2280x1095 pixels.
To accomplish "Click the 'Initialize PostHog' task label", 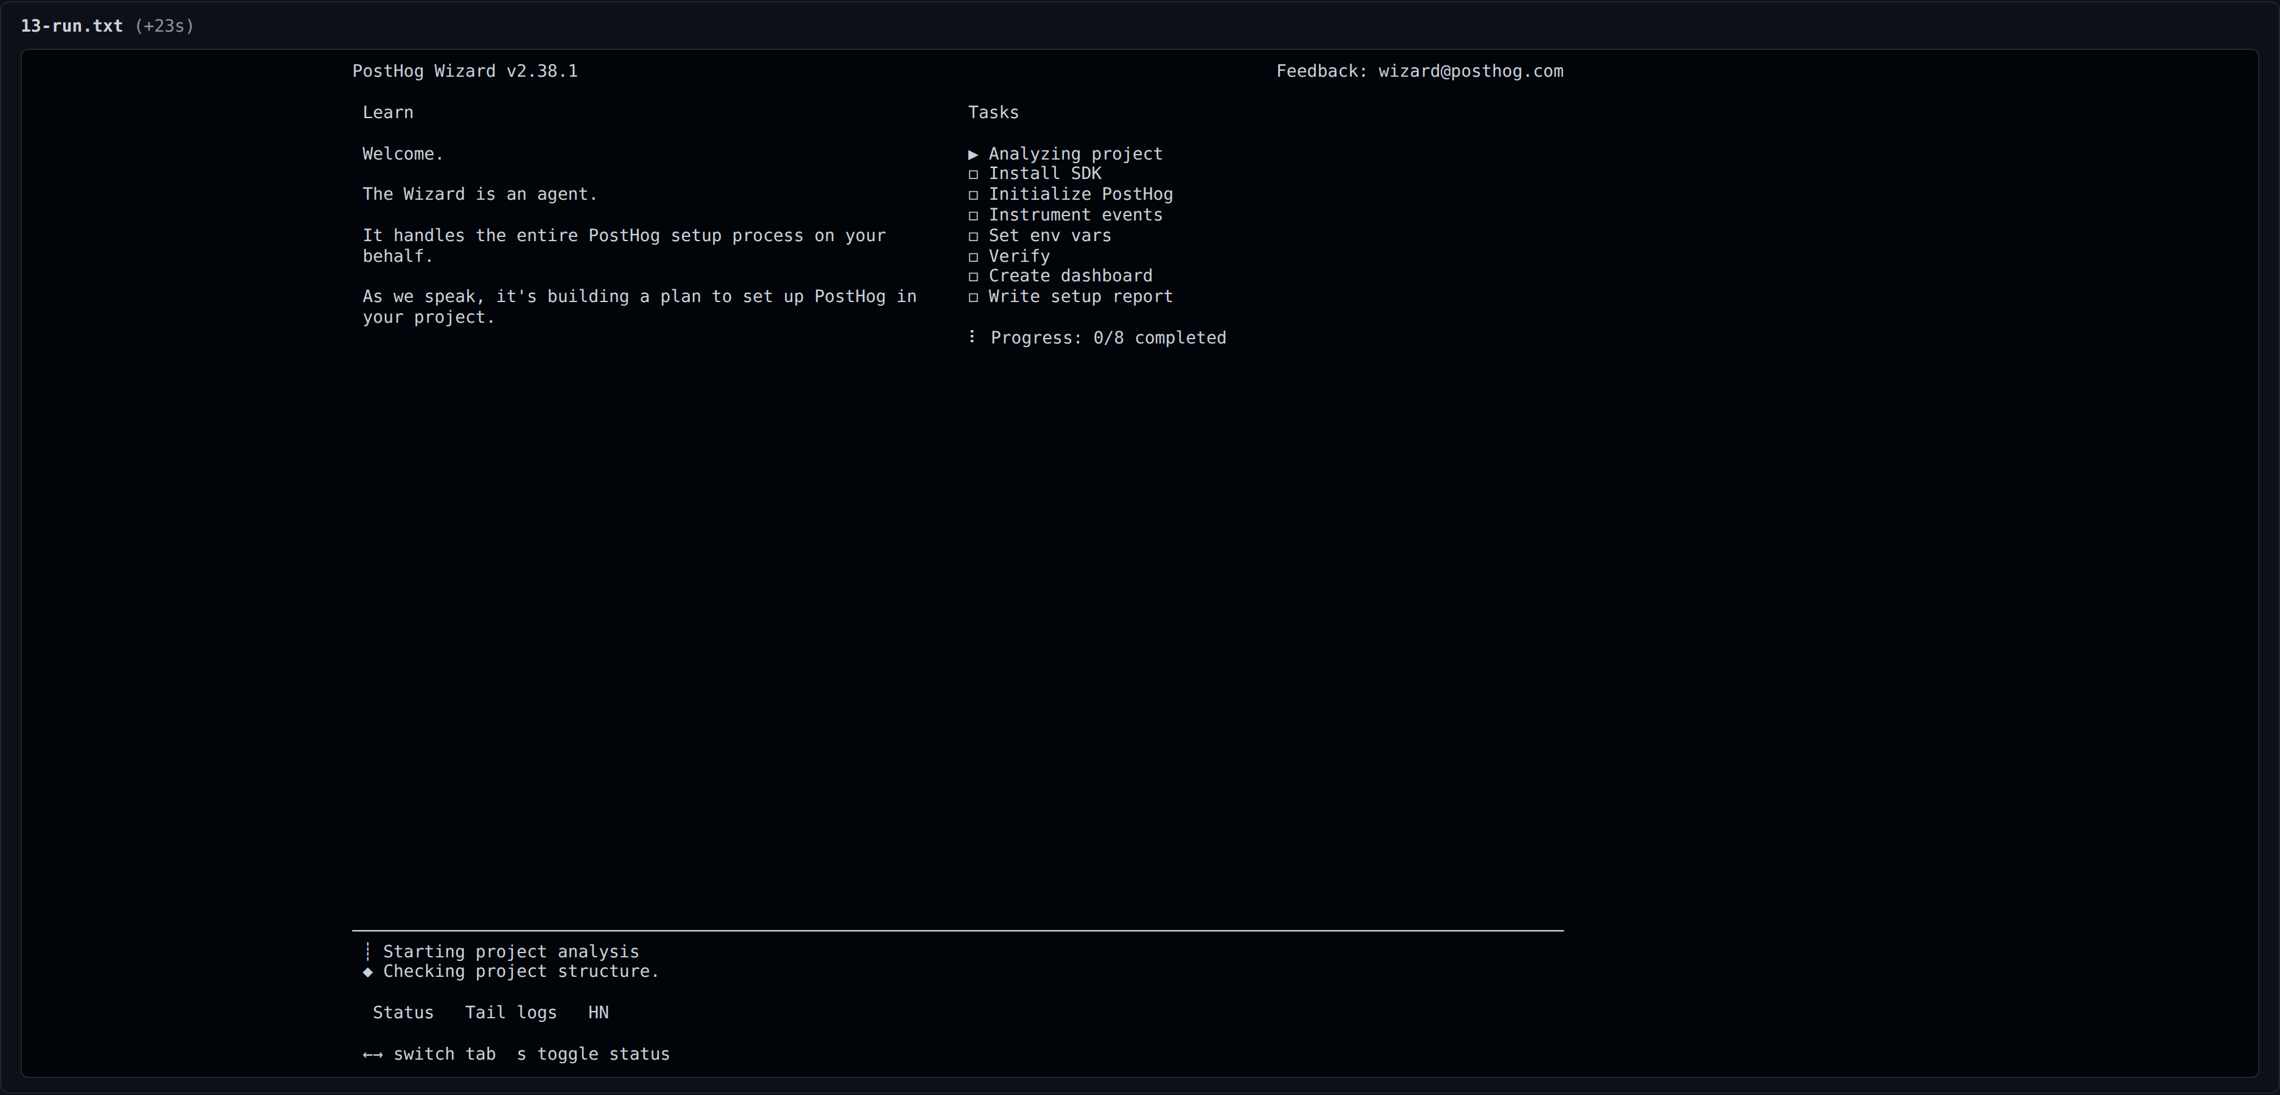I will [x=1081, y=195].
